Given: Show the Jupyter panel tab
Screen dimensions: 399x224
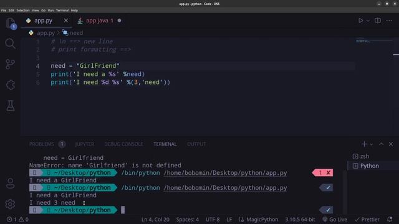Looking at the screenshot, I should click(85, 144).
